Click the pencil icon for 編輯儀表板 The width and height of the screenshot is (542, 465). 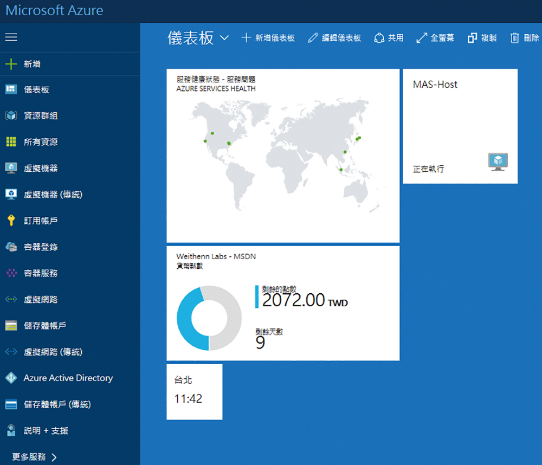313,38
